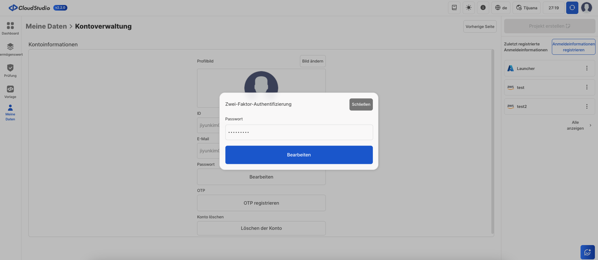Open the Prüfung shield sidebar item
598x260 pixels.
(x=10, y=71)
